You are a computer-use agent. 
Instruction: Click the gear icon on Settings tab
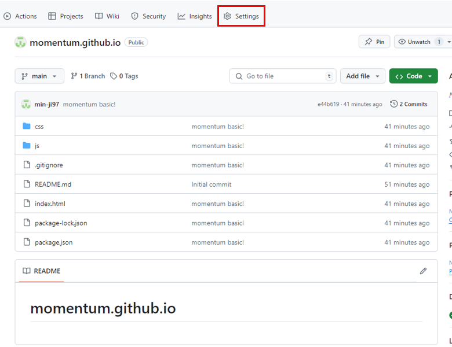(227, 16)
